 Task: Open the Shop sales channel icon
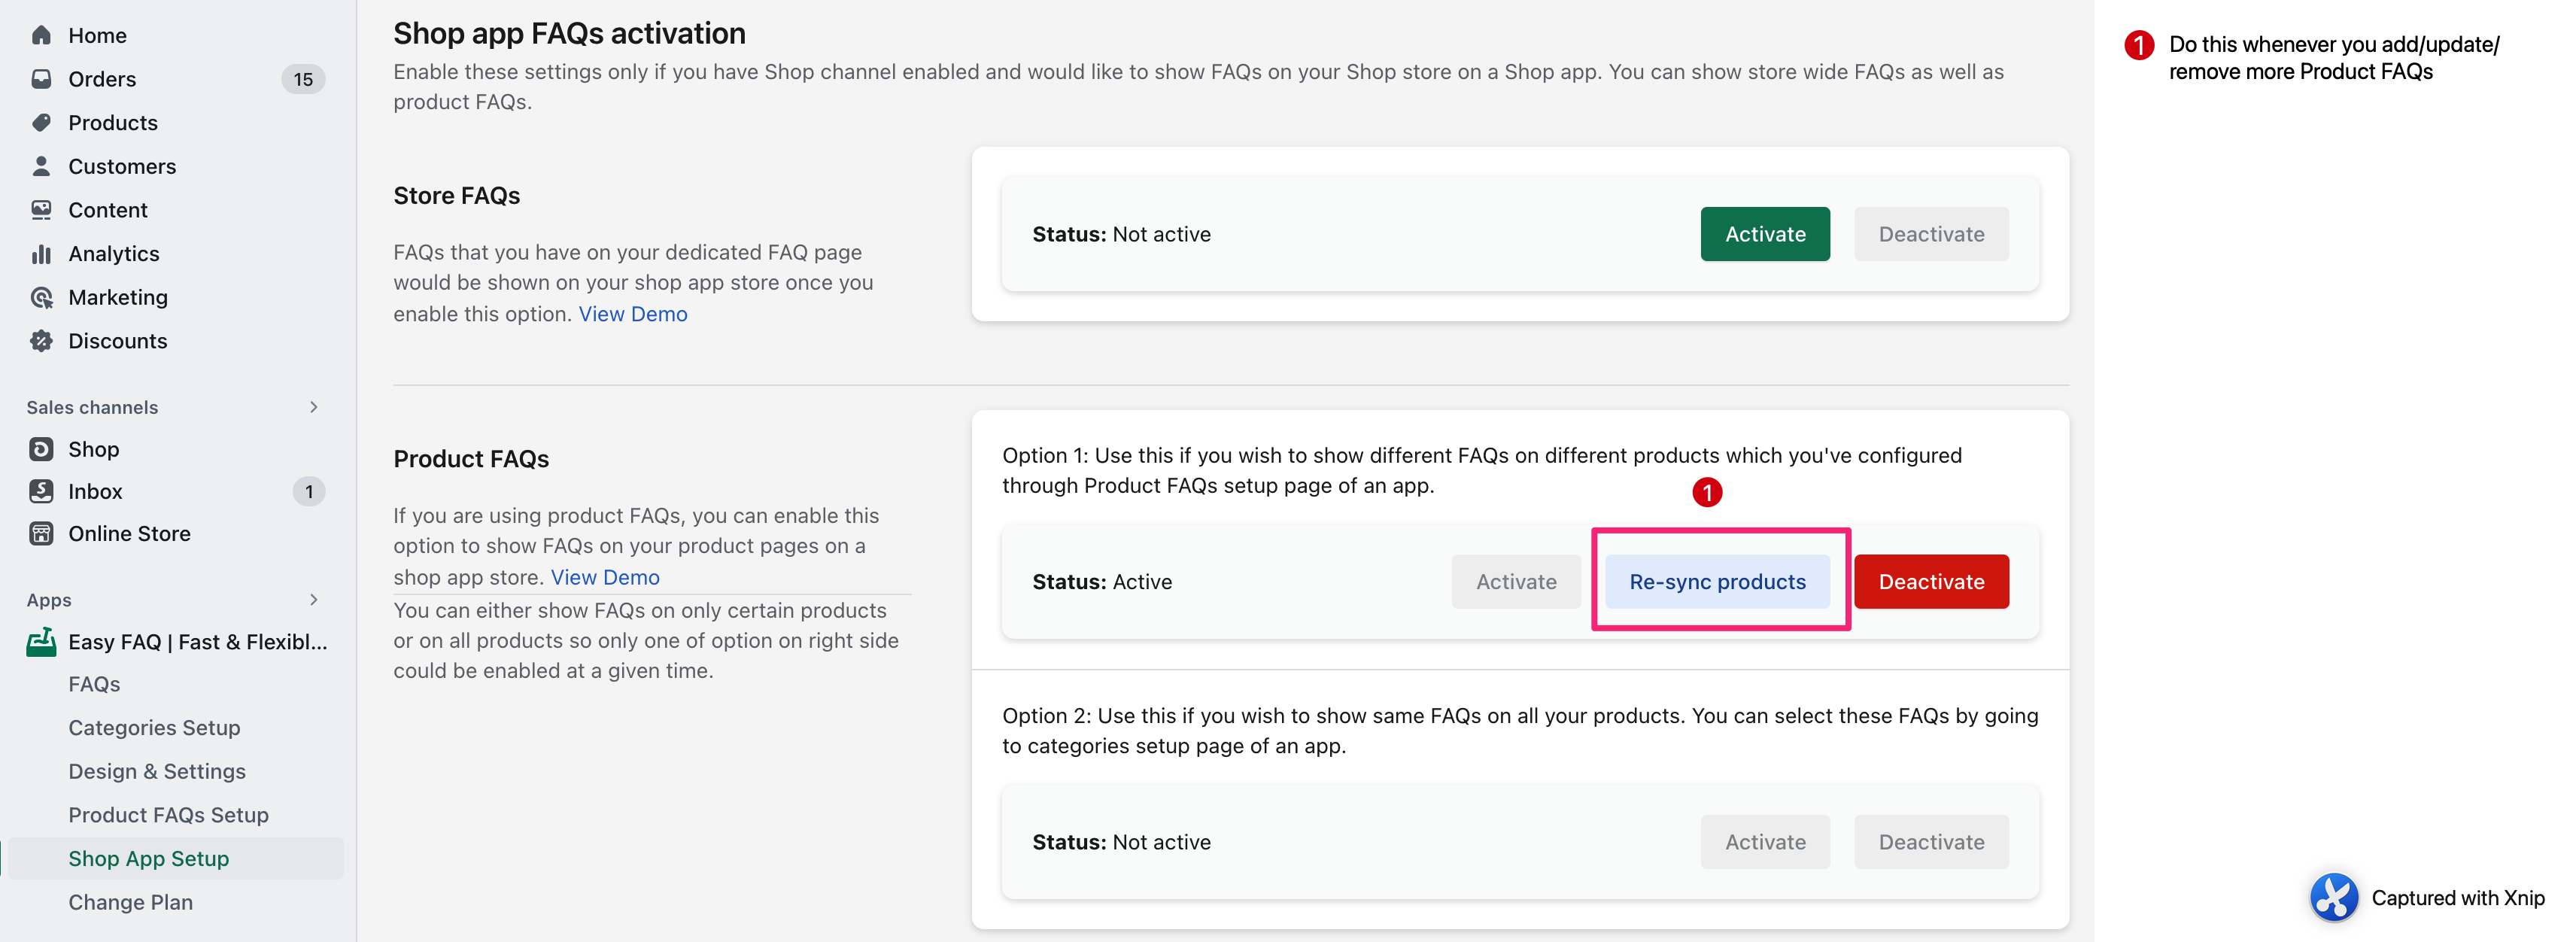(x=41, y=449)
